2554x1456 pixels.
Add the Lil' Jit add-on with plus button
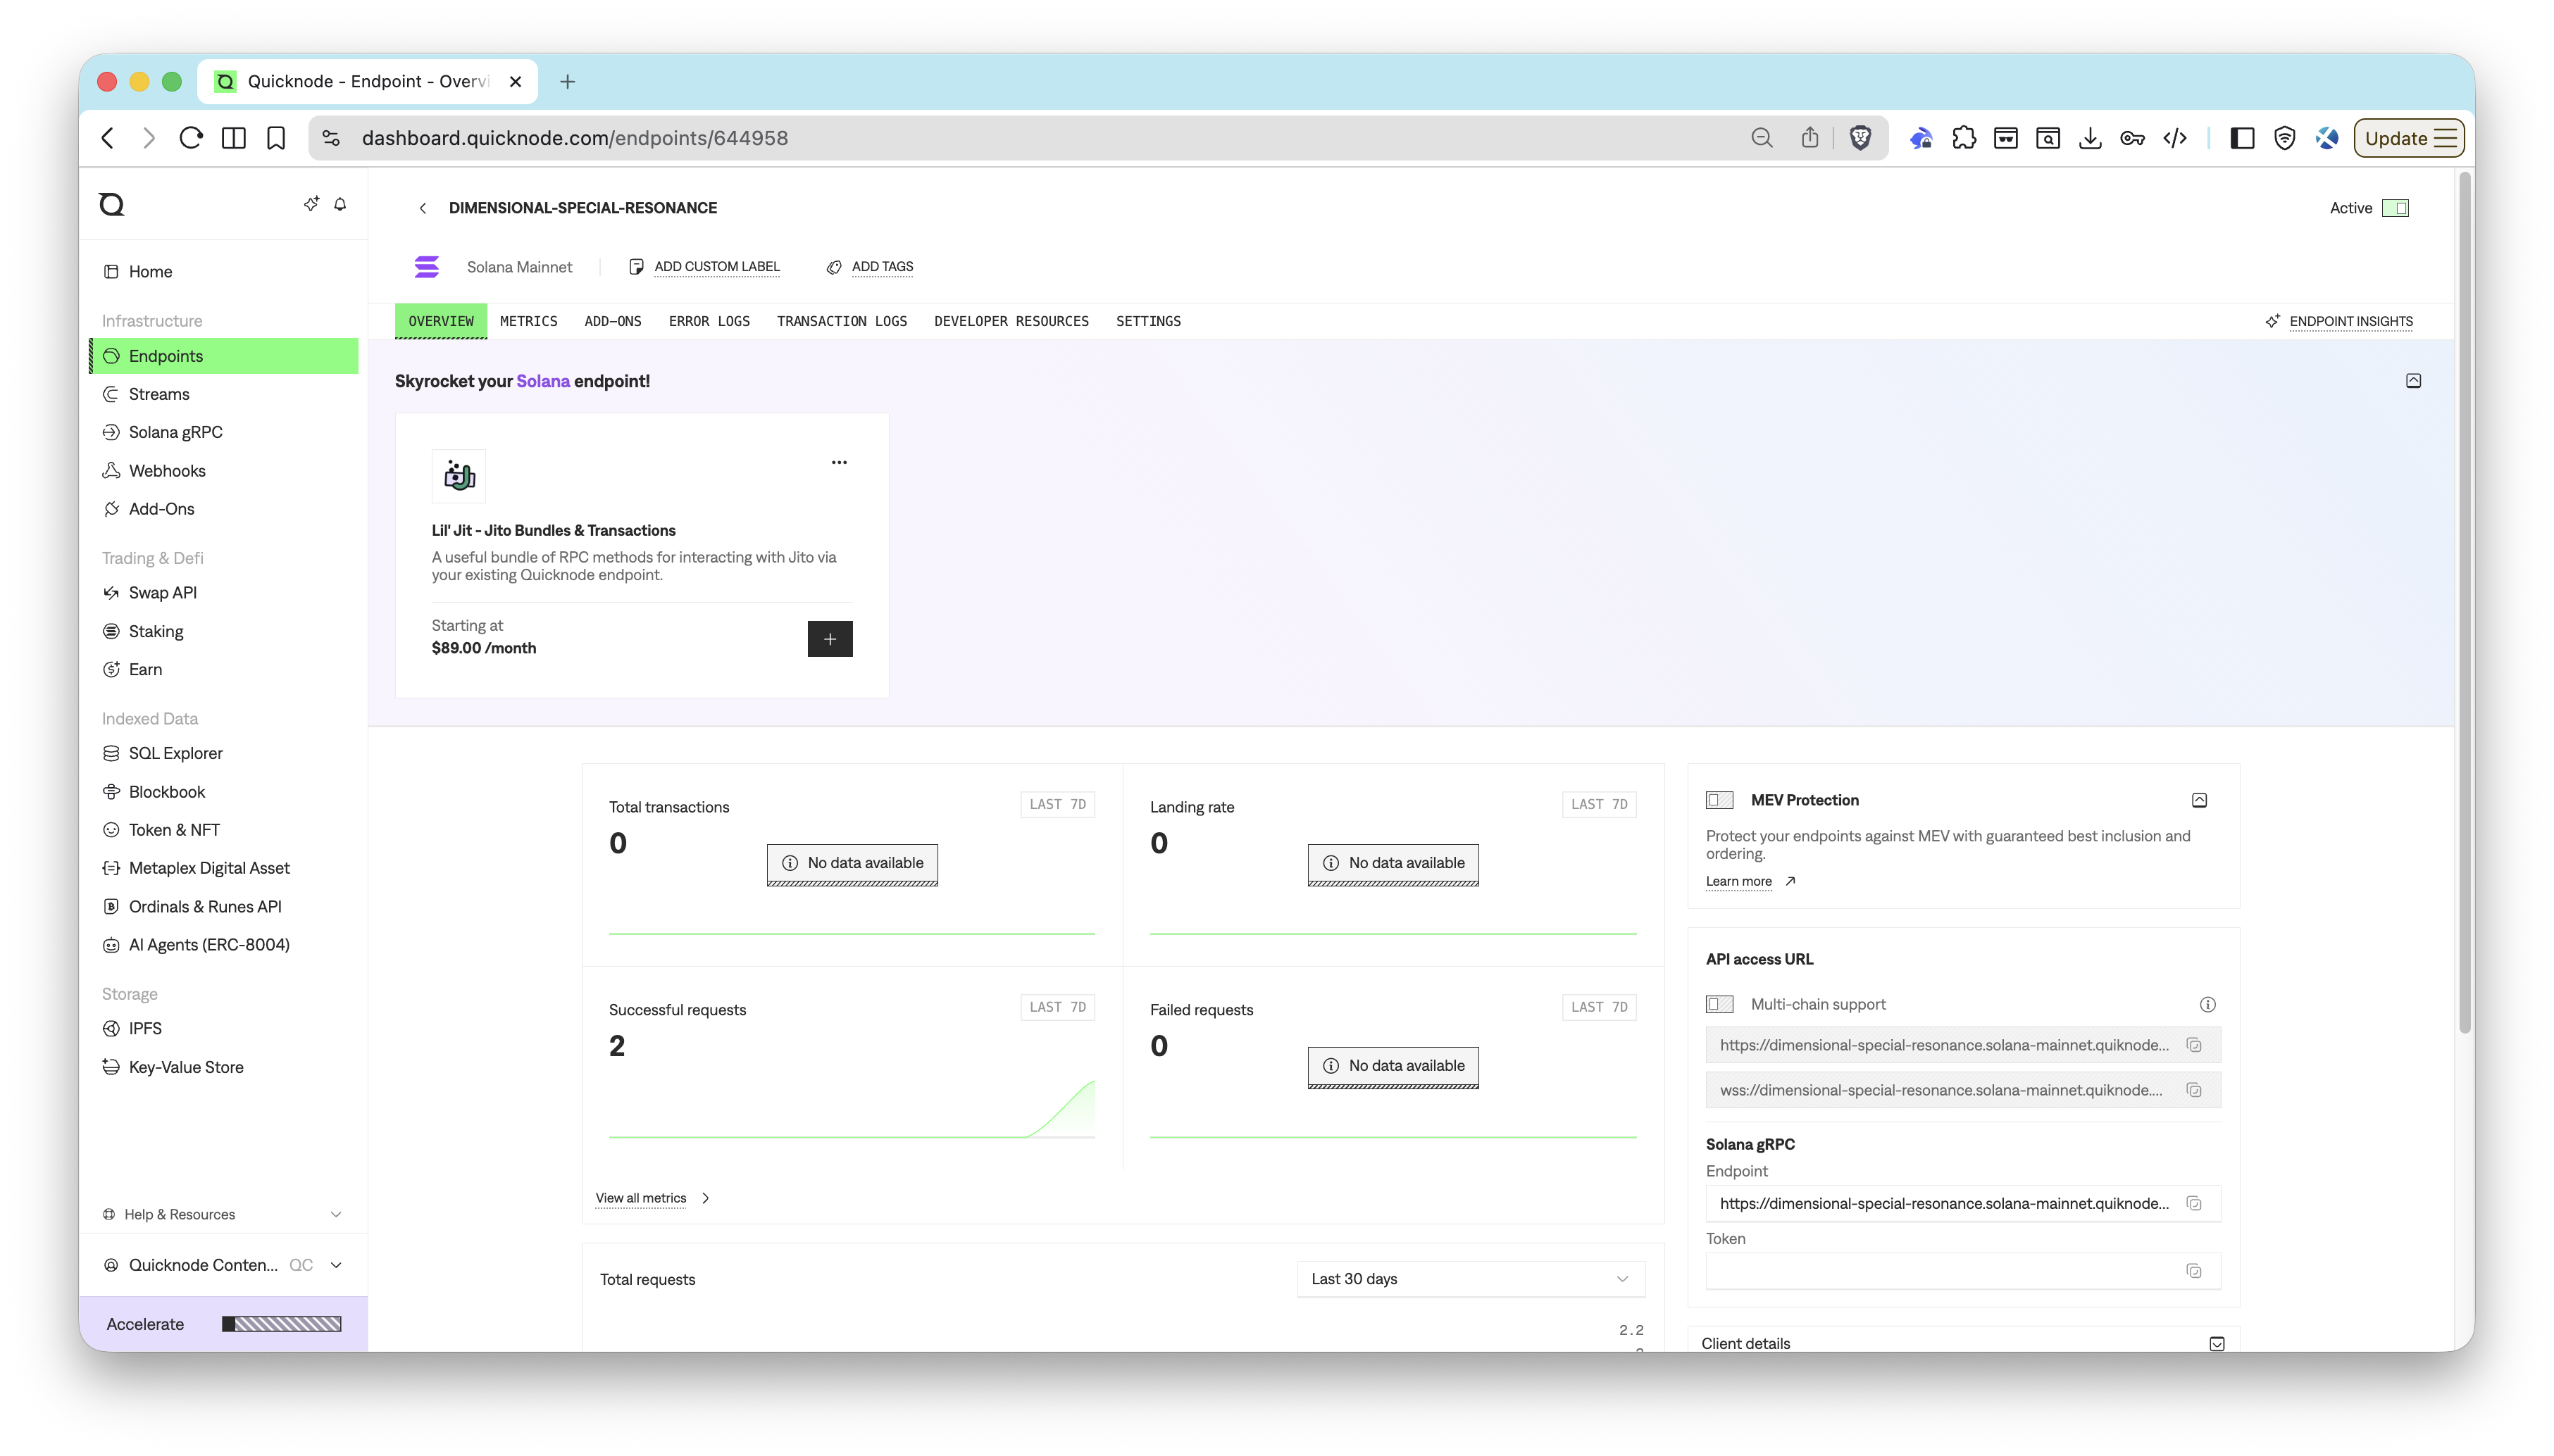(x=829, y=639)
